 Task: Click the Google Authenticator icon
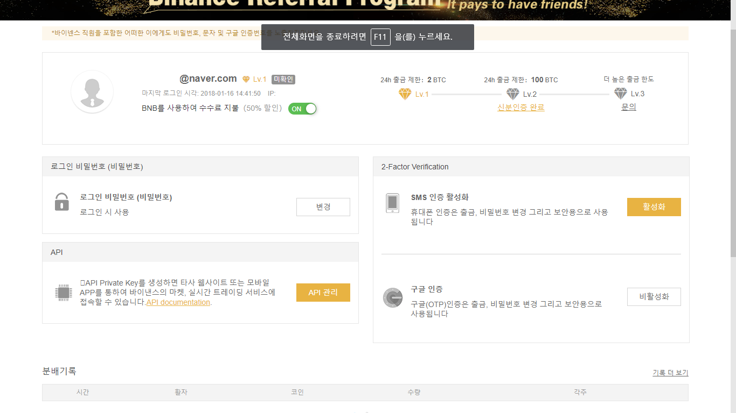(393, 297)
